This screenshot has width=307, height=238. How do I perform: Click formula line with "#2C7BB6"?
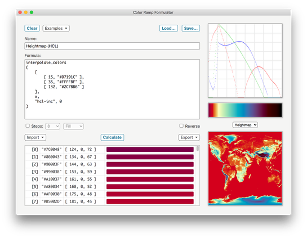[x=64, y=87]
